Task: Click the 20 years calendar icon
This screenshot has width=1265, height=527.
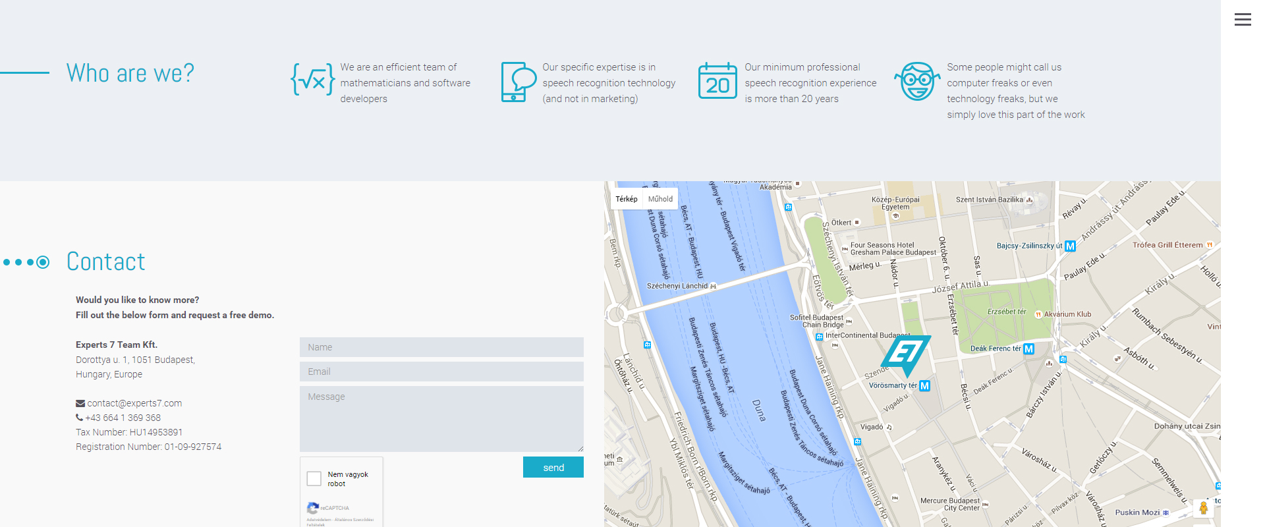Action: pyautogui.click(x=717, y=81)
